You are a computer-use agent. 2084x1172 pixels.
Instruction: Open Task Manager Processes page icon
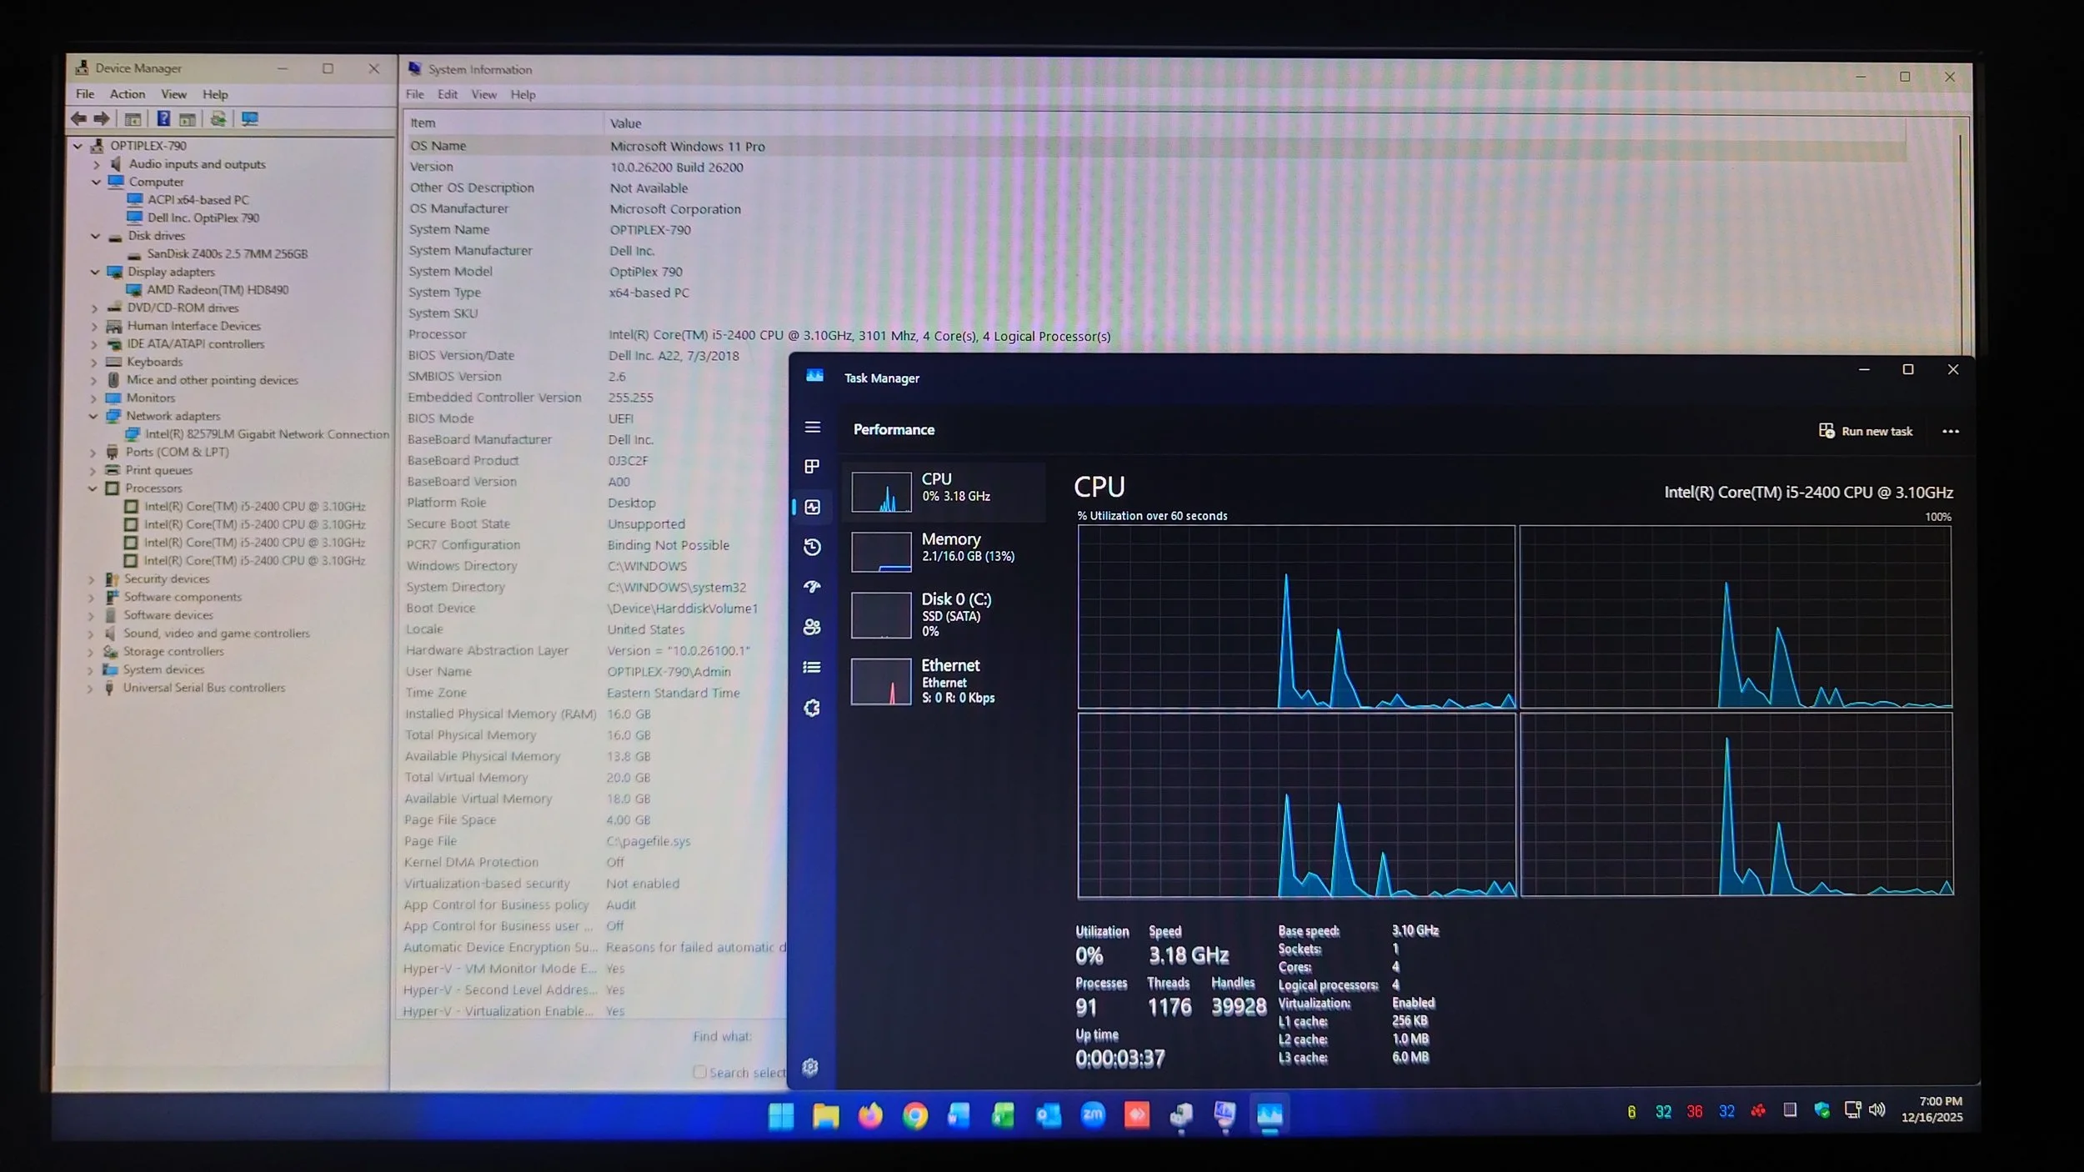pyautogui.click(x=812, y=466)
